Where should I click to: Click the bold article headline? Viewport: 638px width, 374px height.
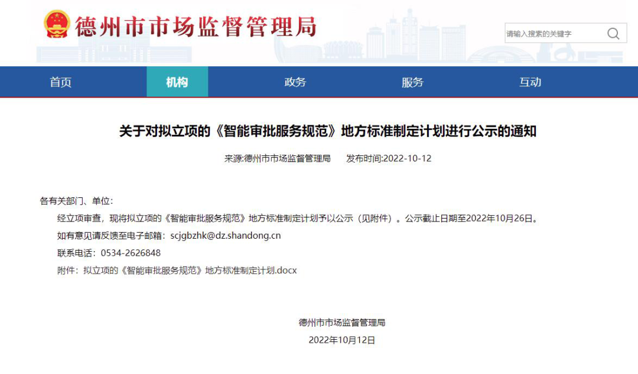point(327,131)
